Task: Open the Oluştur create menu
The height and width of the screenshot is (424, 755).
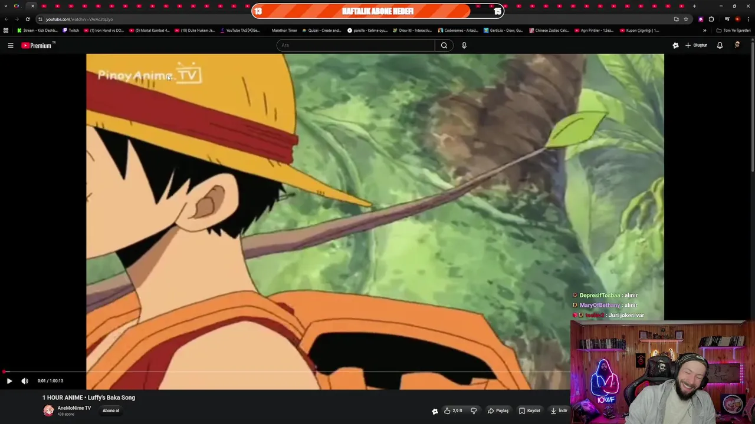Action: point(696,45)
